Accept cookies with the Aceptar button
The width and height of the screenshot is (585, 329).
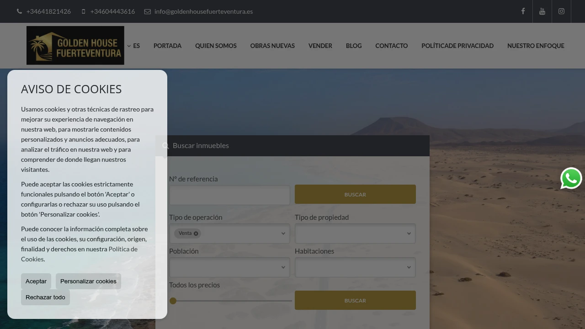[36, 281]
